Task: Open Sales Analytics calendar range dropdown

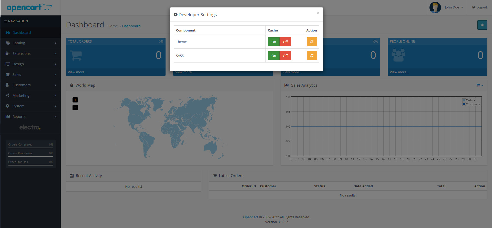Action: [480, 86]
